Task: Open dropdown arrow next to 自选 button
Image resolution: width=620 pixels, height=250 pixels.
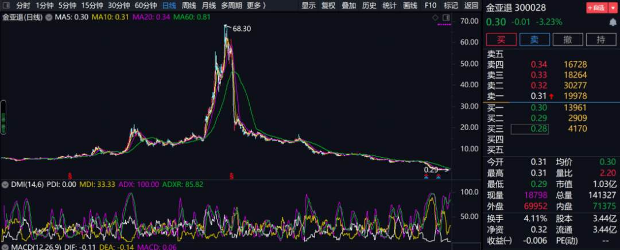Action: pyautogui.click(x=612, y=8)
